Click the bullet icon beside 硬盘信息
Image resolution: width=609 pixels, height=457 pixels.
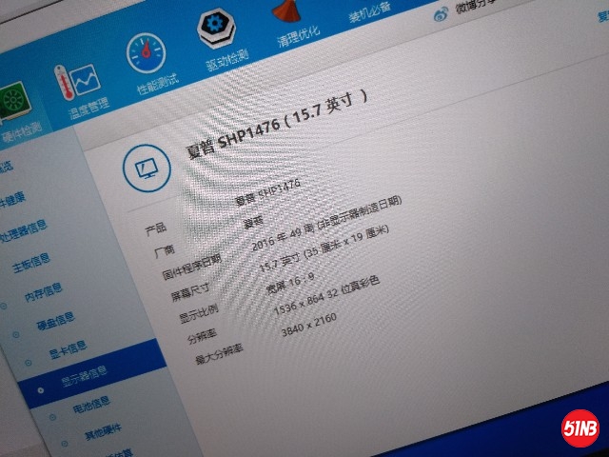point(16,334)
